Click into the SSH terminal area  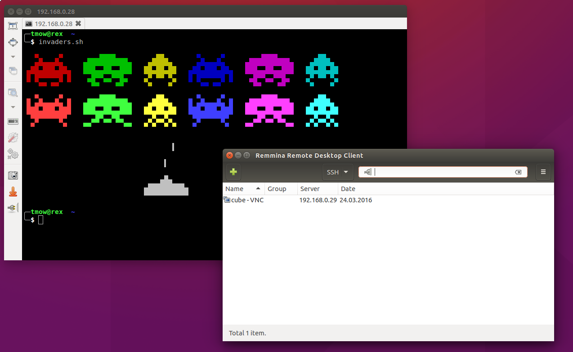tap(214, 144)
